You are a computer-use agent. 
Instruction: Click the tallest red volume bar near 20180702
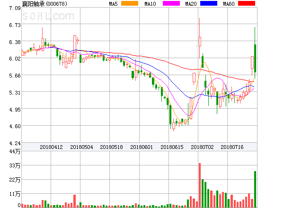point(200,185)
